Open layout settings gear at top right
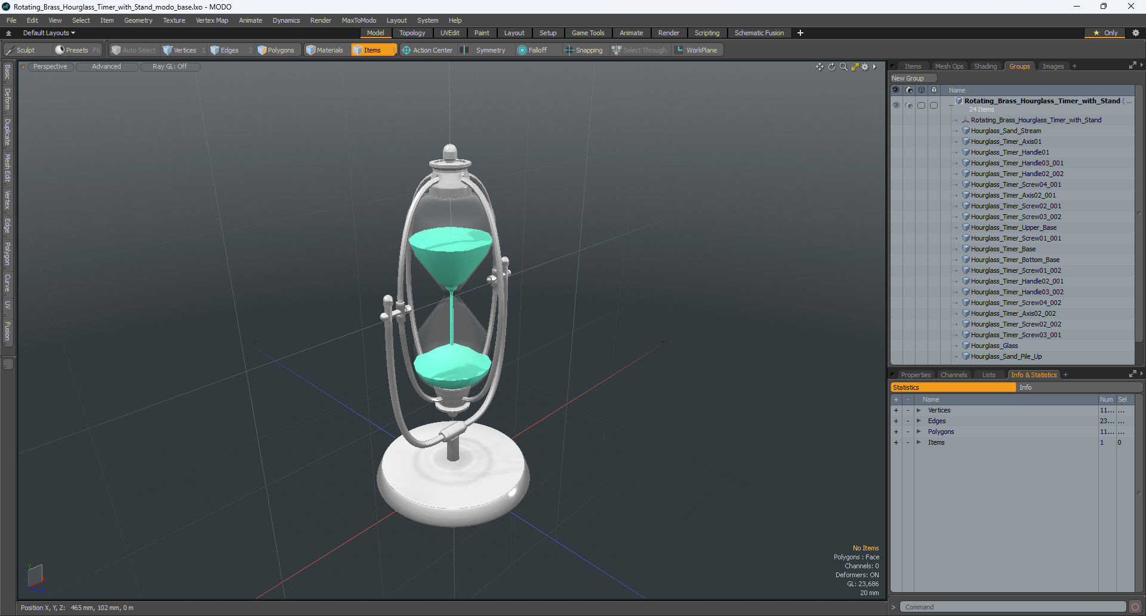The width and height of the screenshot is (1146, 616). click(1135, 33)
